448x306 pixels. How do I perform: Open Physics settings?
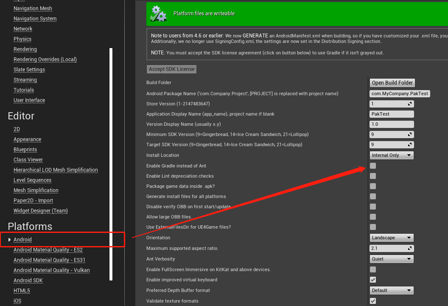coord(22,39)
